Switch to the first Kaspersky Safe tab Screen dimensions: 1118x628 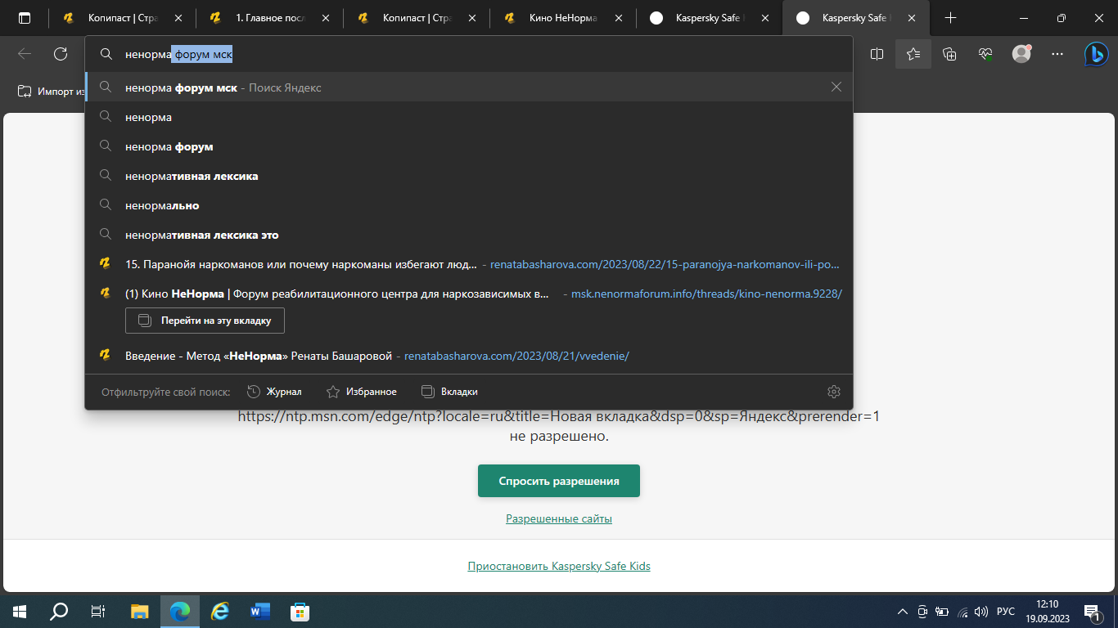pyautogui.click(x=710, y=18)
